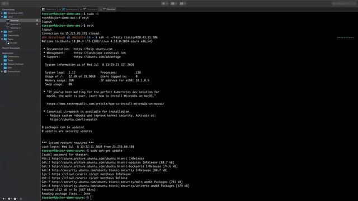Click the techrepublic.com microk8s article URL
358x201 pixels.
coord(106,104)
